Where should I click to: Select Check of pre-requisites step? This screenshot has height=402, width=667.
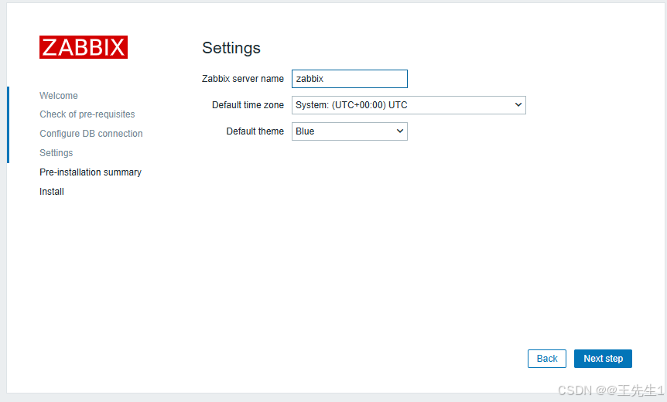[87, 114]
